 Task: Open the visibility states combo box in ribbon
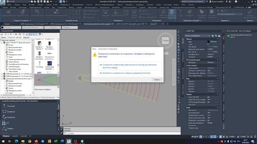[x=230, y=14]
